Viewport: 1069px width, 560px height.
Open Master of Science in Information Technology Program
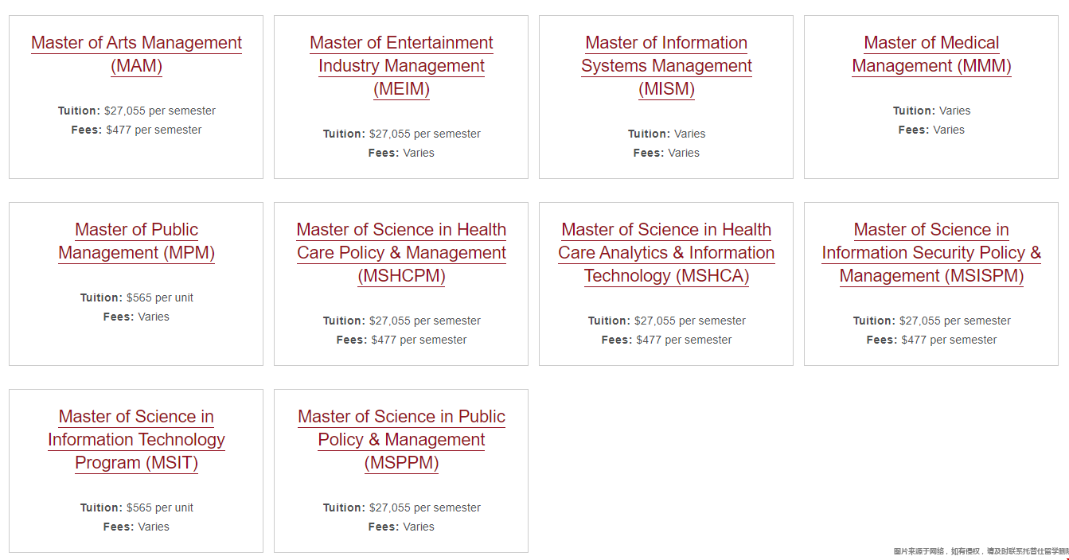pos(136,440)
